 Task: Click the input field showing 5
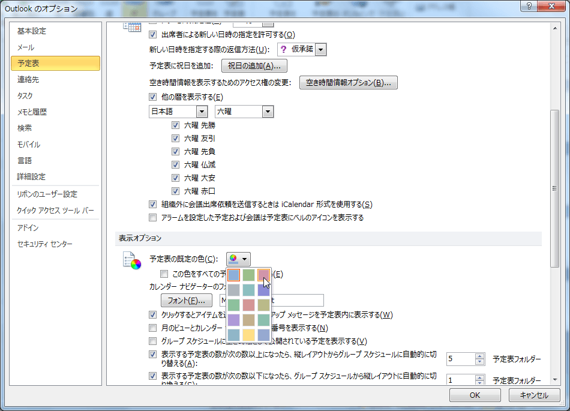461,359
